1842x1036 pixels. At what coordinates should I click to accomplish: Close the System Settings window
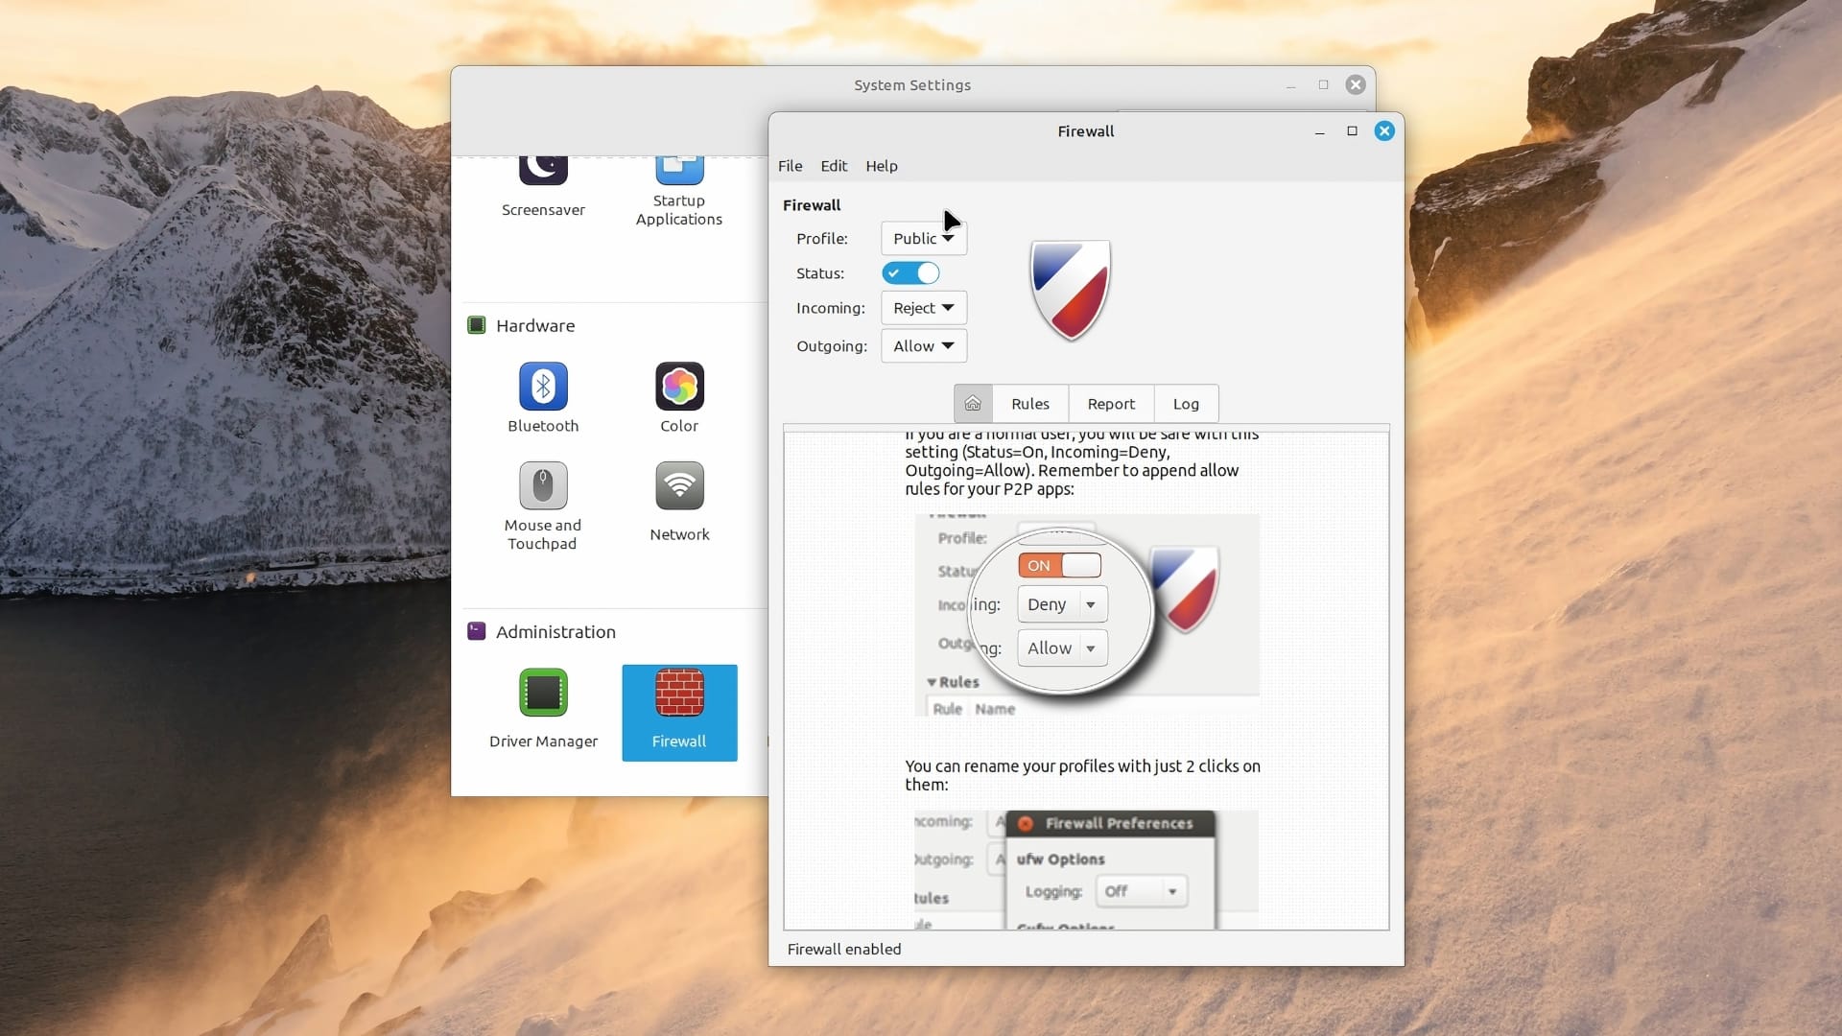coord(1356,84)
